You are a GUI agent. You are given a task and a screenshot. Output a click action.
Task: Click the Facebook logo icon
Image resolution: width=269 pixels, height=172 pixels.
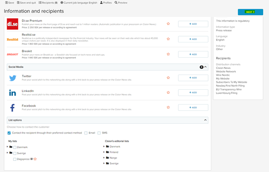[x=13, y=108]
